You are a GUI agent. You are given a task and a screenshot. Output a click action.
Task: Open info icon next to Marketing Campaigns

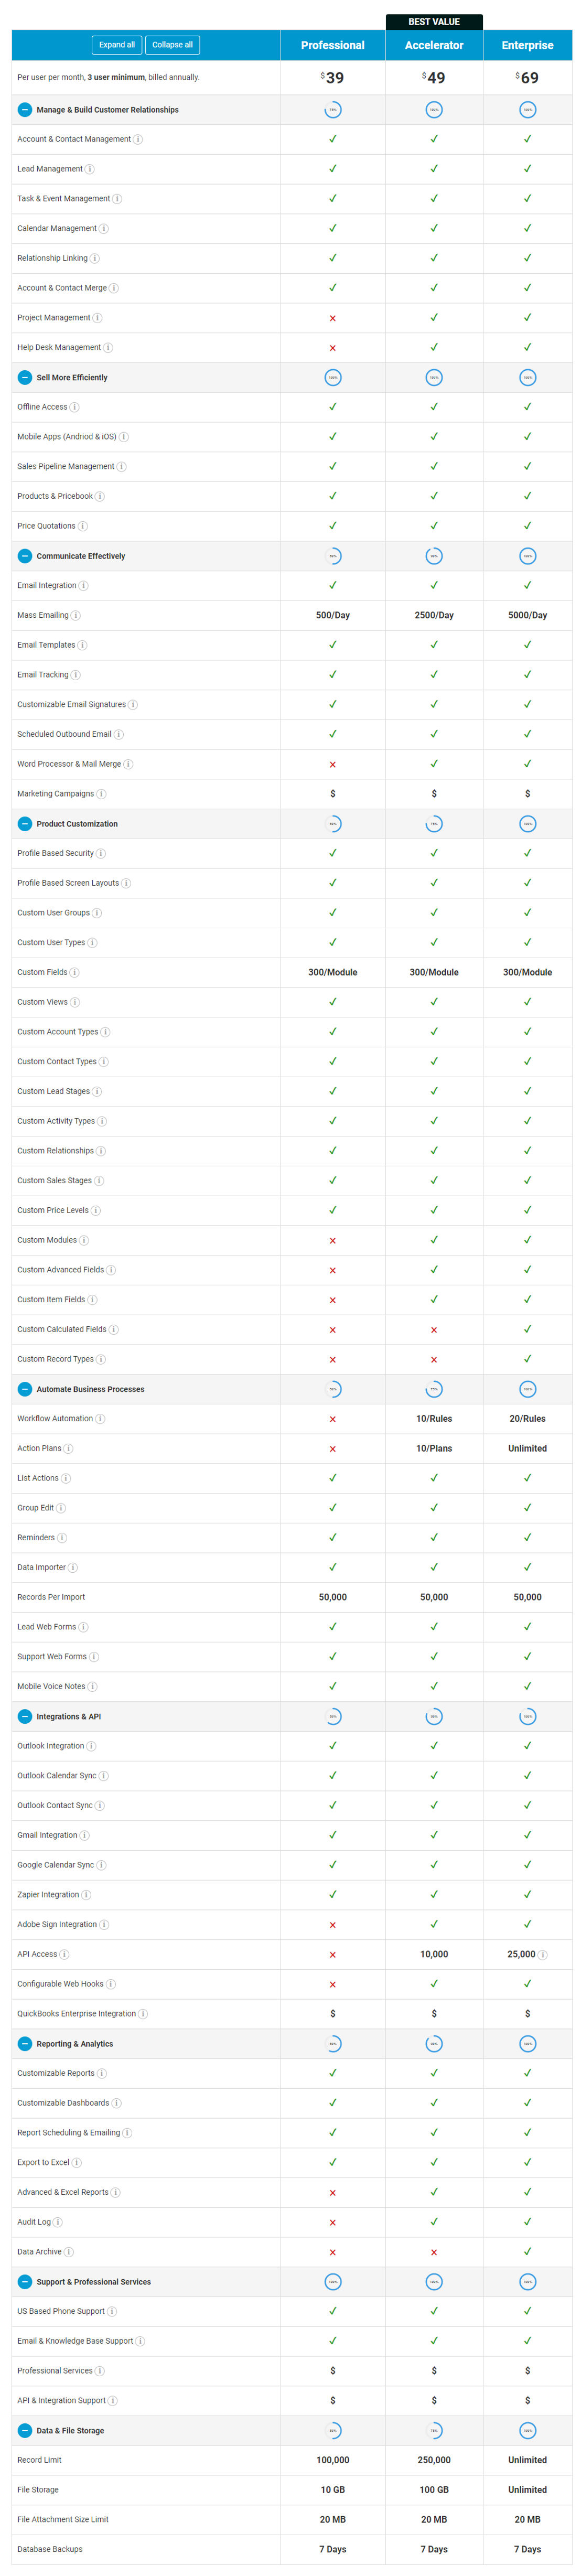pos(101,794)
